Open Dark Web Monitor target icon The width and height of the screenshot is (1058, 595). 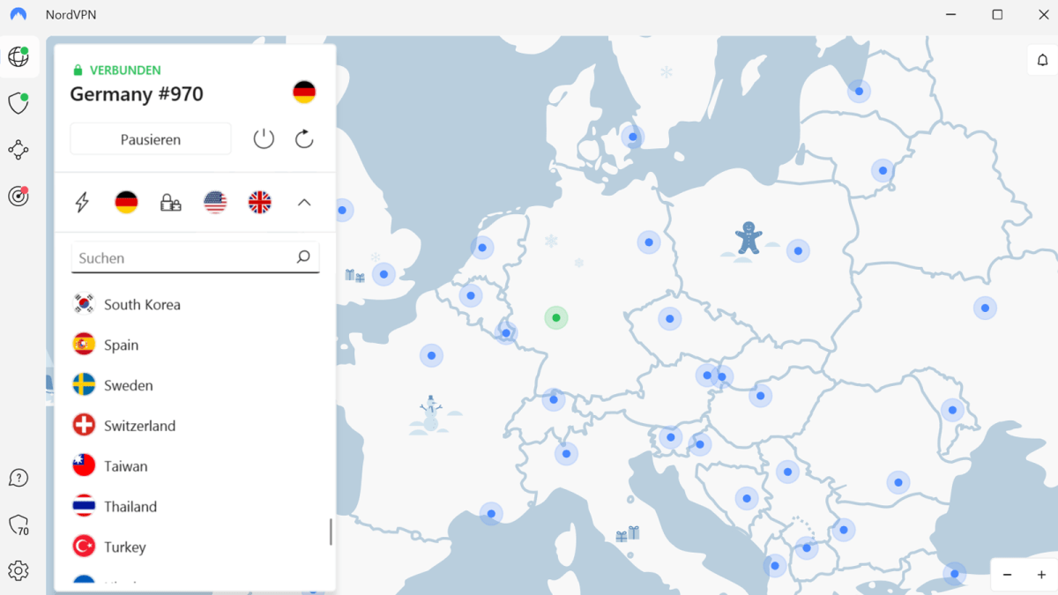tap(19, 196)
